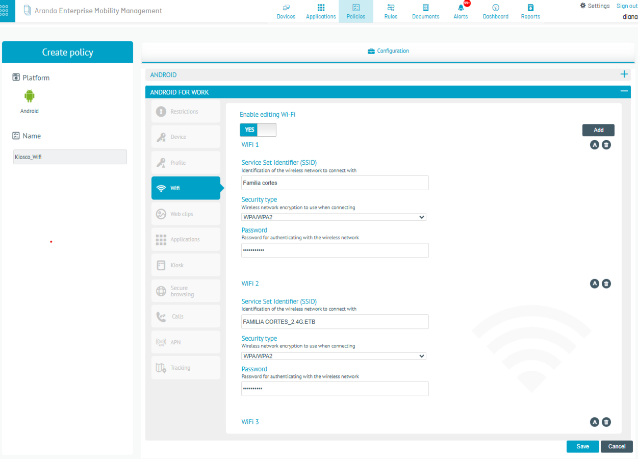Open the Secure browsing policy section

coord(186,291)
